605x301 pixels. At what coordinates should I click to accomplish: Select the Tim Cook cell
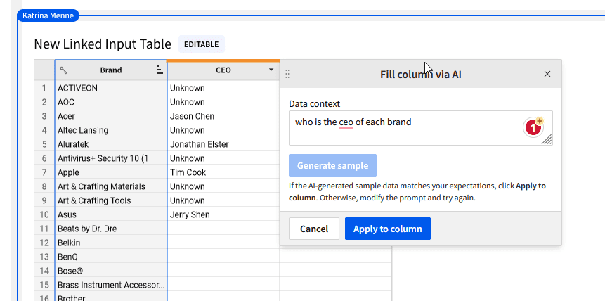pyautogui.click(x=223, y=172)
